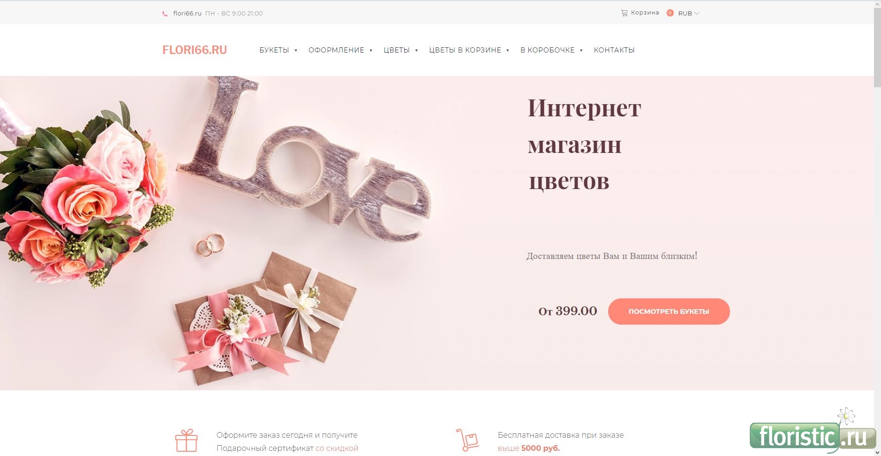Click the delivery cart icon
Screen dimensions: 881x456
coord(467,440)
